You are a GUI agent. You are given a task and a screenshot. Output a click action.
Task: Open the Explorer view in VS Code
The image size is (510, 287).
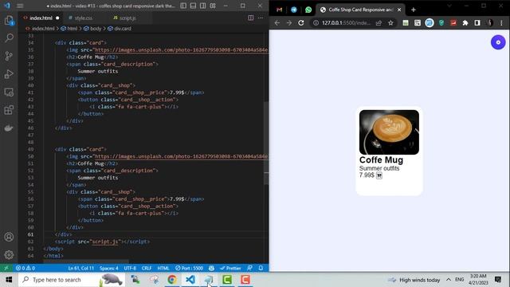pyautogui.click(x=9, y=21)
